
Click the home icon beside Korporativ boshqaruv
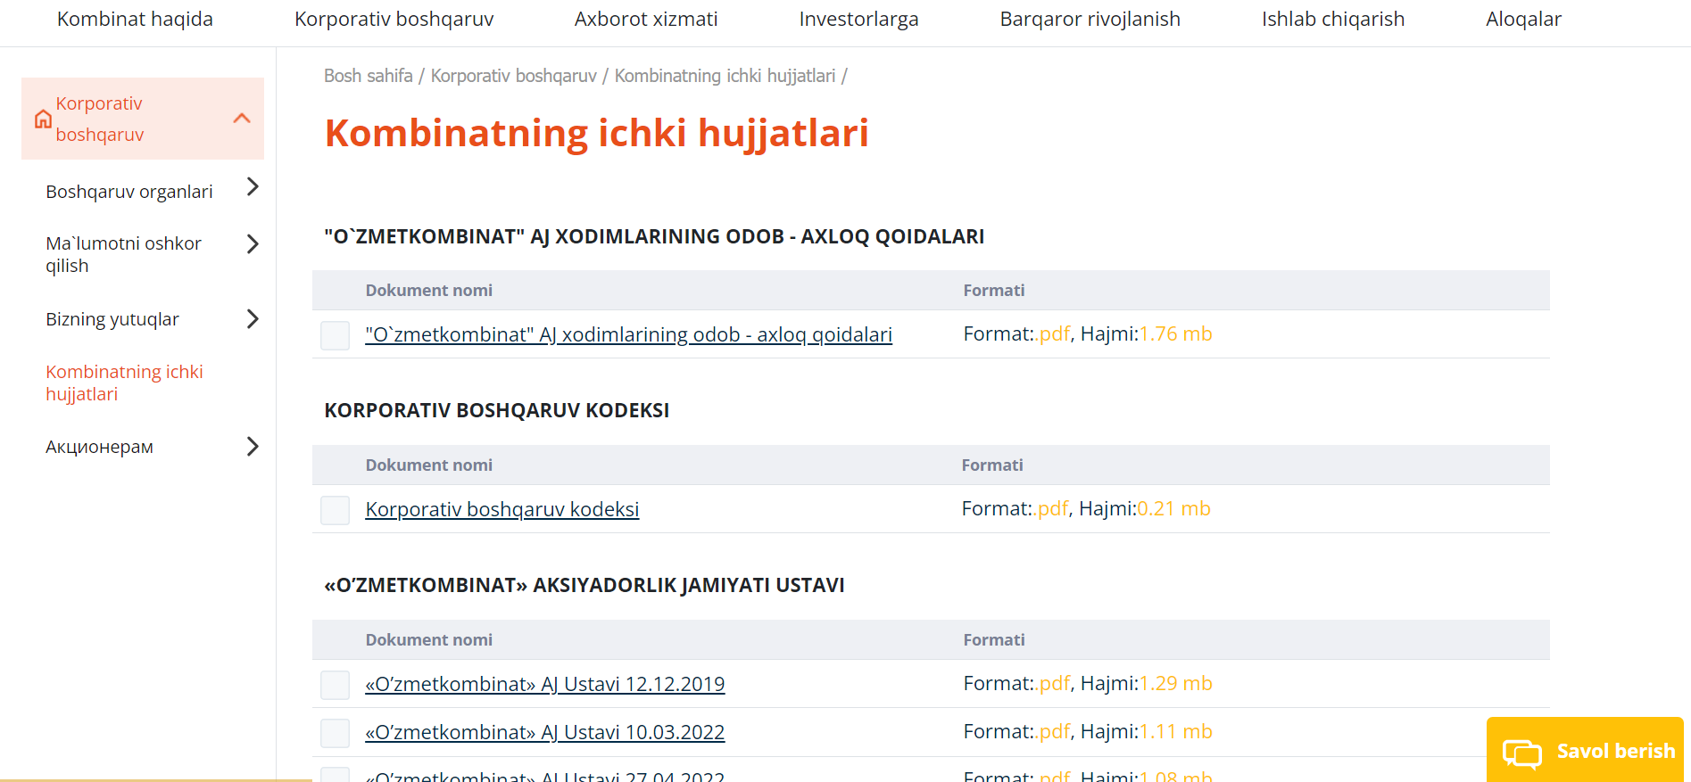coord(43,119)
